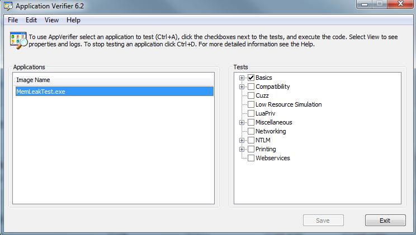
Task: Uncheck the Basics test checkbox
Action: coord(251,78)
